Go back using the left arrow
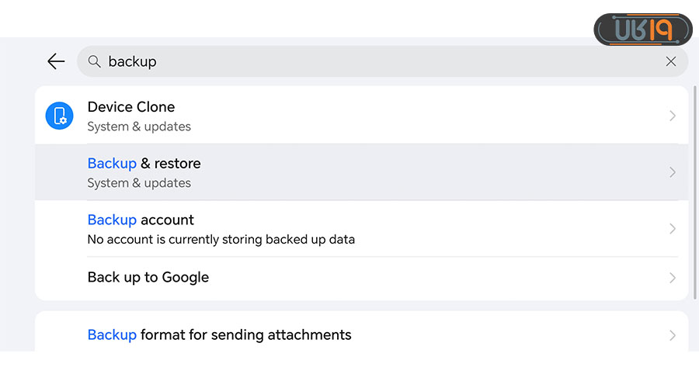The image size is (699, 388). (56, 61)
